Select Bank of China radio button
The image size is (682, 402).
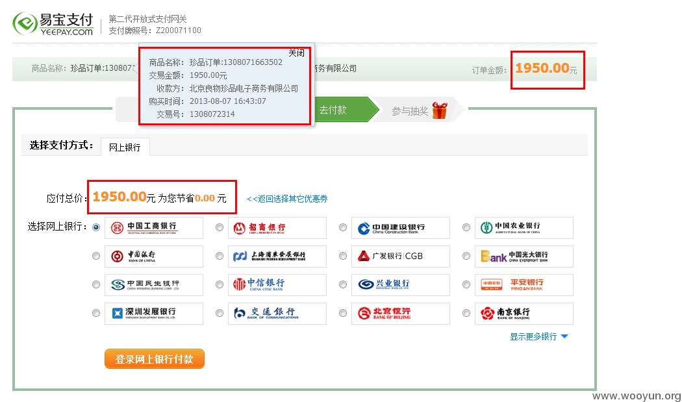click(x=96, y=256)
